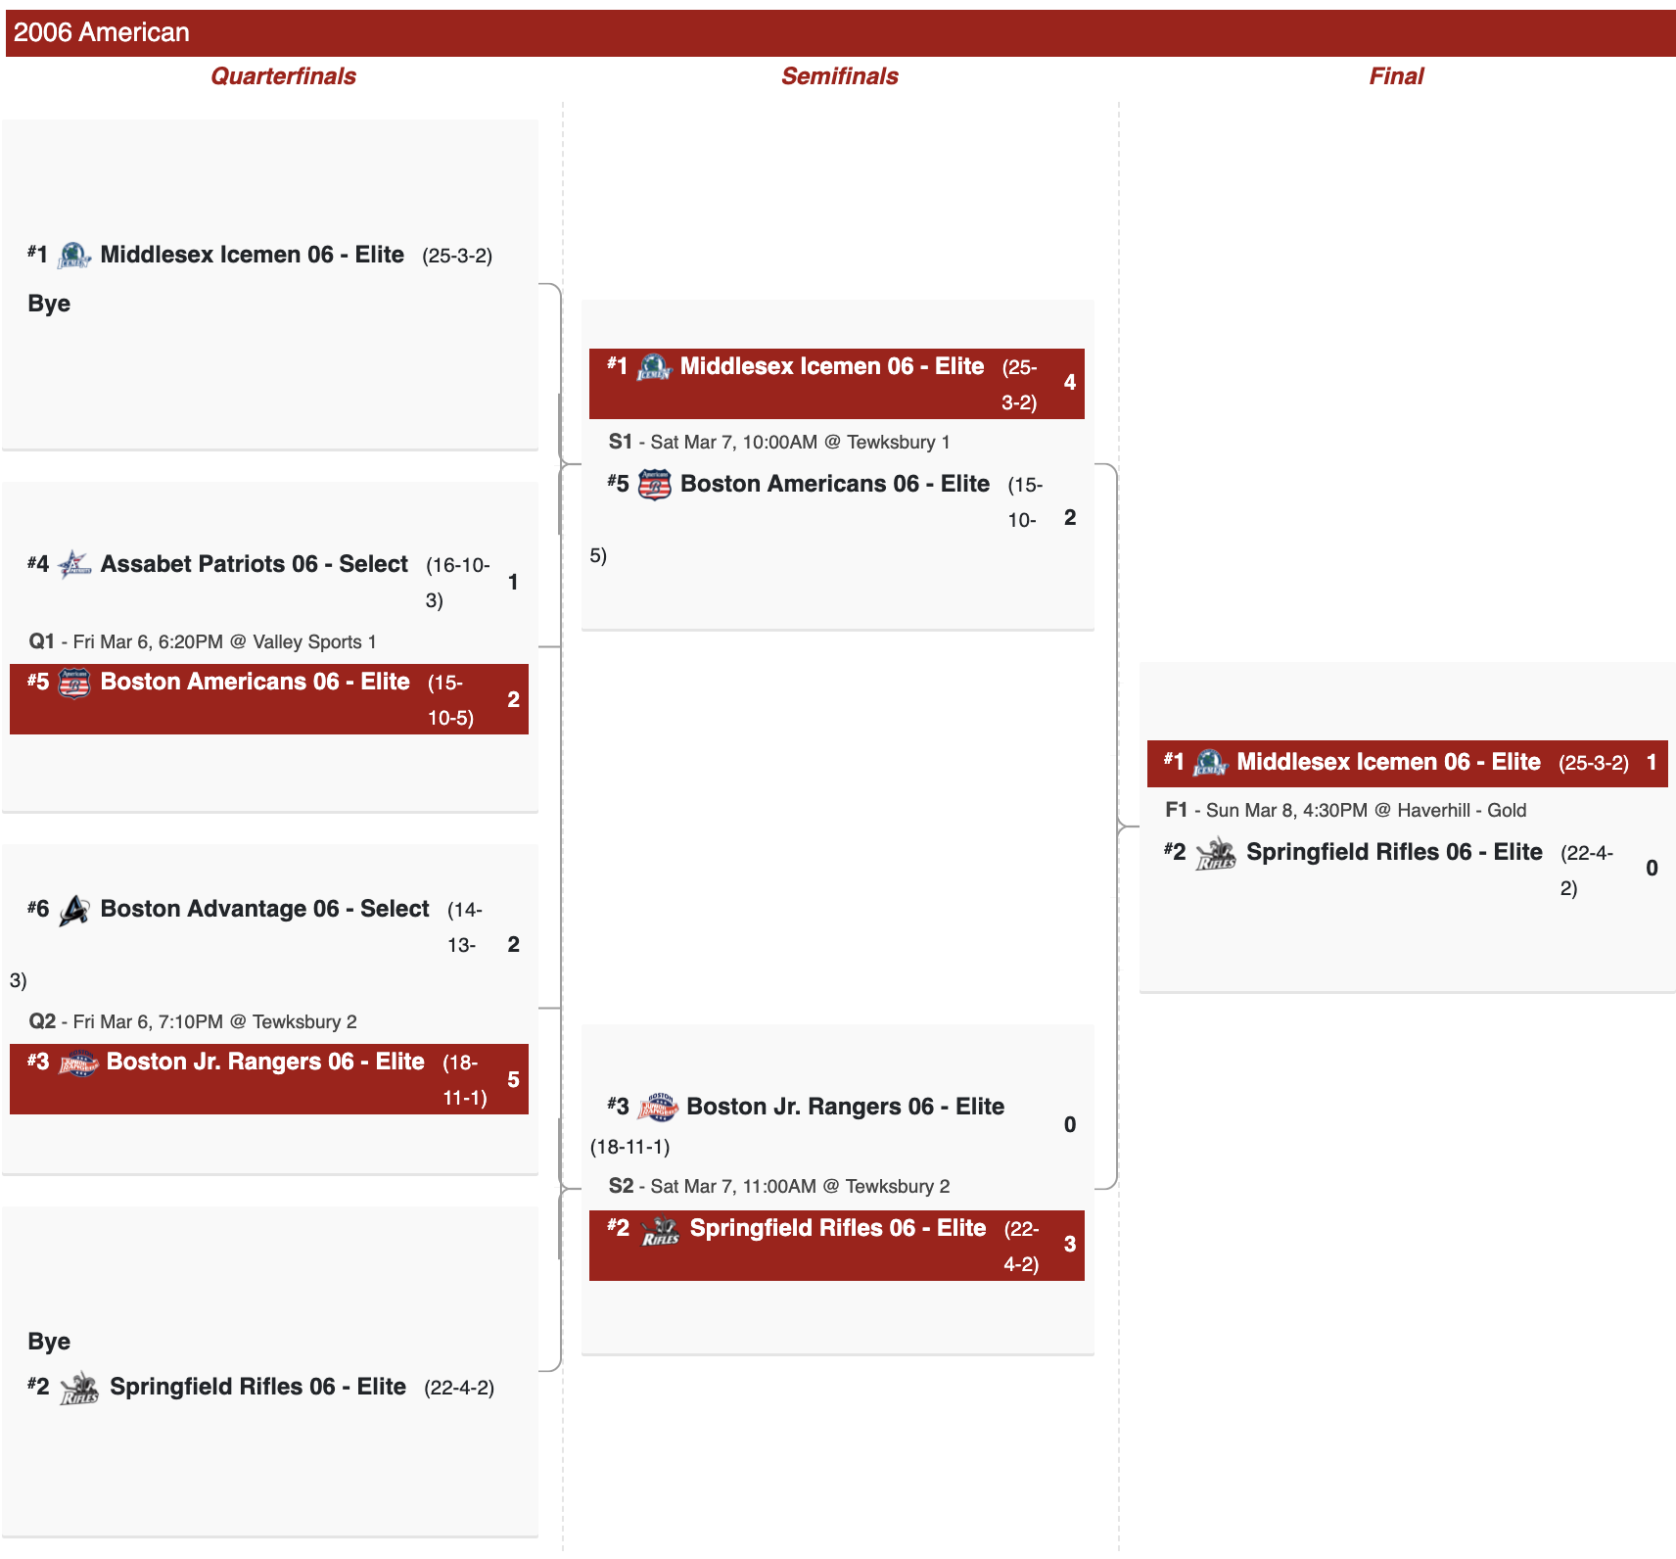Click the 2006 American bracket title bar
Viewport: 1676px width, 1559px height.
click(840, 33)
